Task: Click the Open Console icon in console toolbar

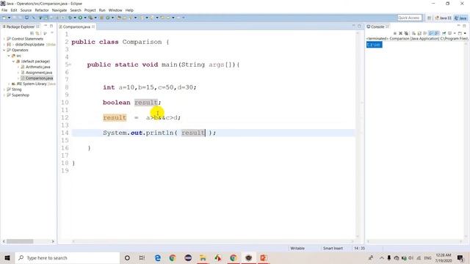Action: (460, 33)
